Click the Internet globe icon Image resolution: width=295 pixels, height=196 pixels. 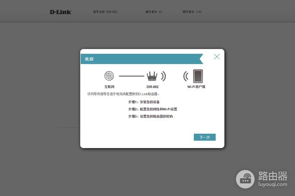tap(109, 76)
